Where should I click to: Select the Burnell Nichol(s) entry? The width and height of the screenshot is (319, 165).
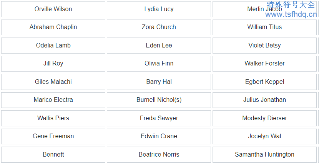point(159,100)
